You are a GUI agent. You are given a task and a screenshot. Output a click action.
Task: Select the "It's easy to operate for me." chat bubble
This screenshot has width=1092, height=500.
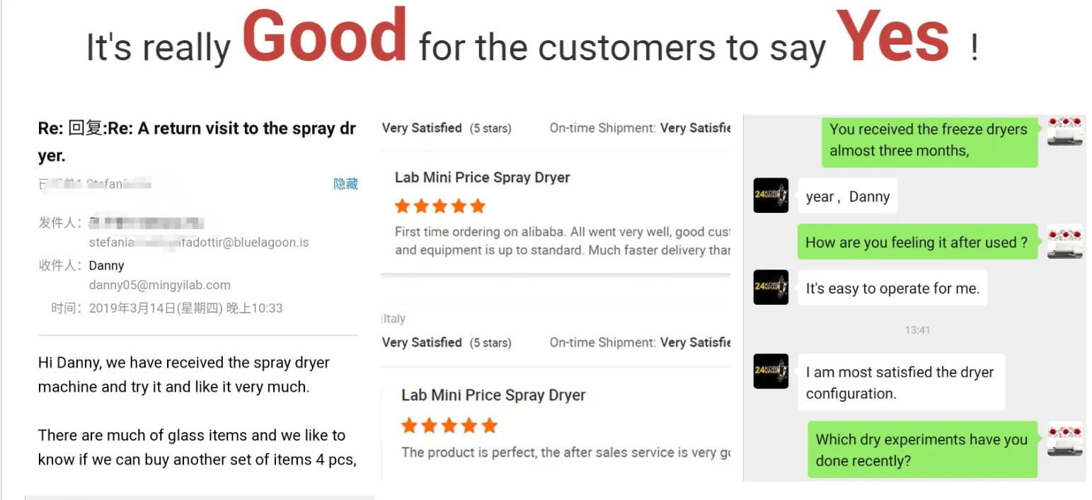(892, 289)
